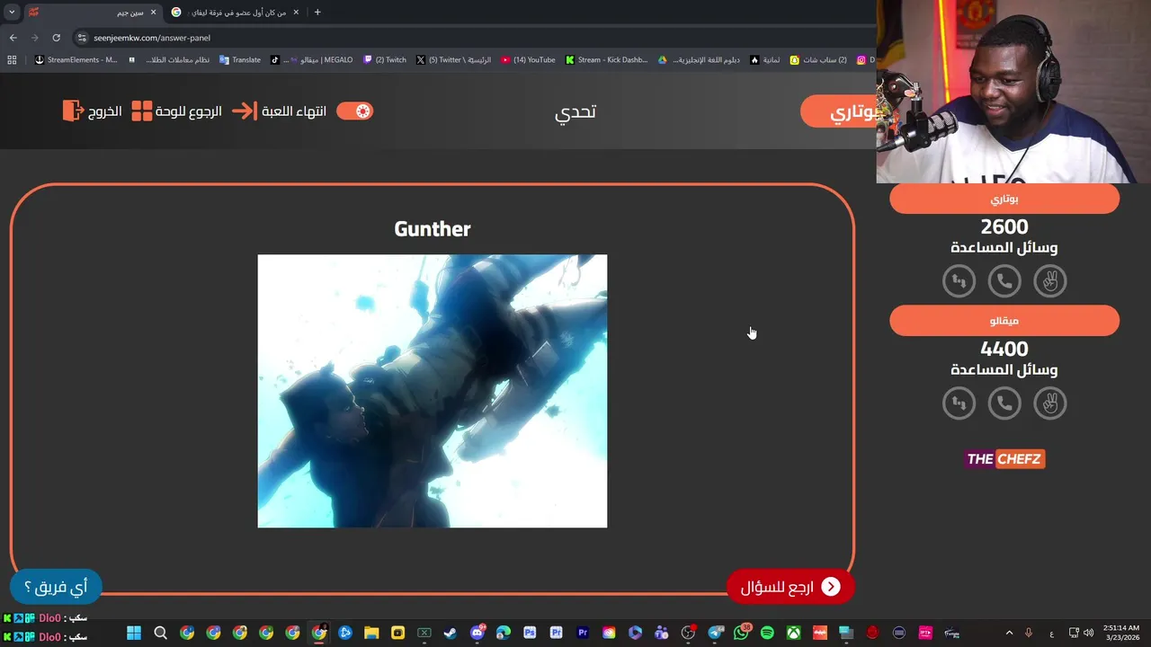View site information icon in address bar
The width and height of the screenshot is (1151, 647).
click(x=82, y=38)
